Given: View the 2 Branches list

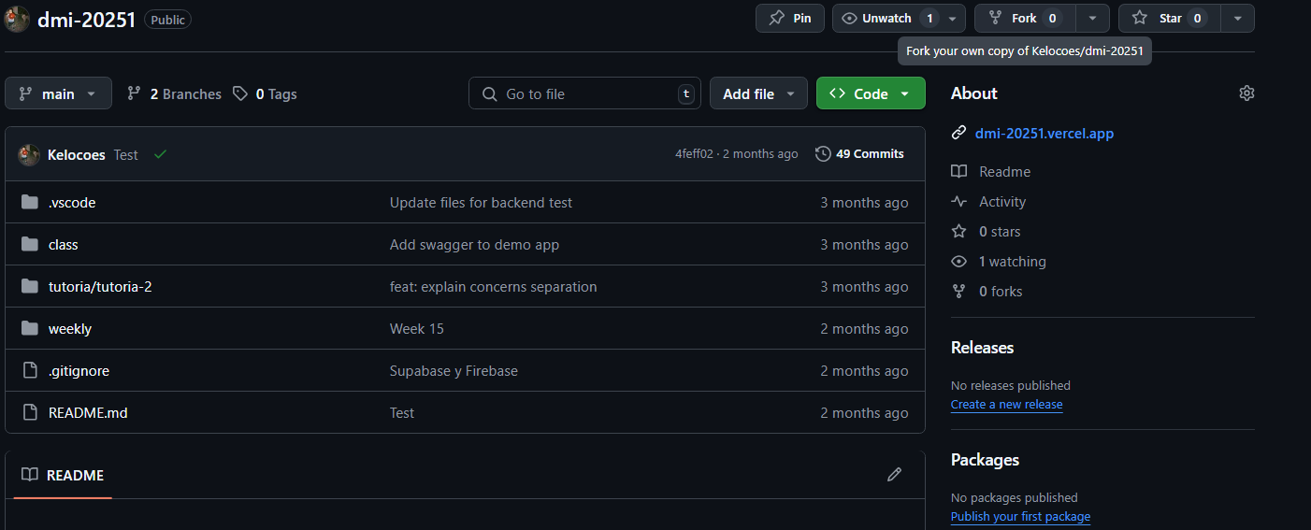Looking at the screenshot, I should point(175,94).
